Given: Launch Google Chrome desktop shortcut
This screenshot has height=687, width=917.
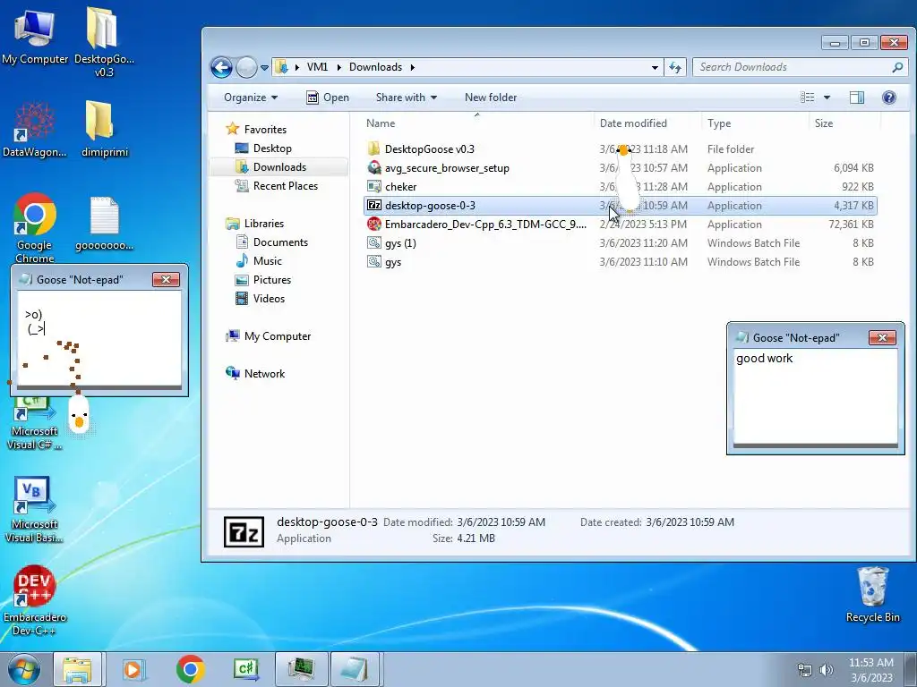Looking at the screenshot, I should [35, 228].
